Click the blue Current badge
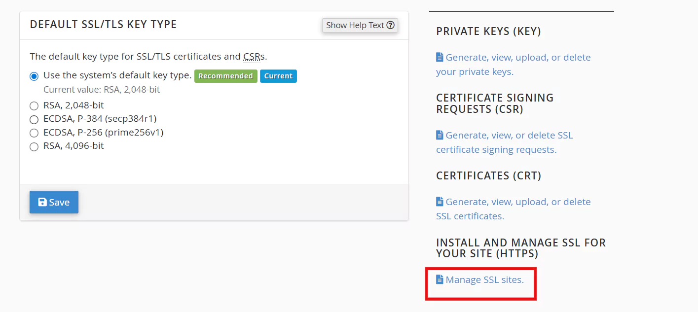This screenshot has width=698, height=312. click(278, 76)
